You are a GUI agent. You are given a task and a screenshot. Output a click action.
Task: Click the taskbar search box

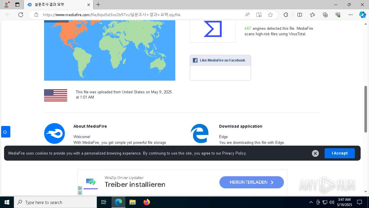[55, 202]
